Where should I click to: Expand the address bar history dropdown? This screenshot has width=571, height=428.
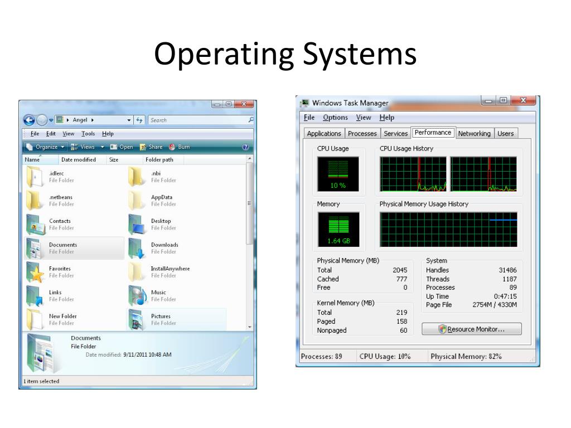[129, 120]
